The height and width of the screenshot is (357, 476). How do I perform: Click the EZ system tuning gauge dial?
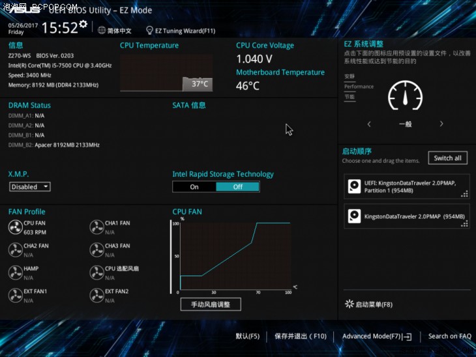[x=406, y=95]
